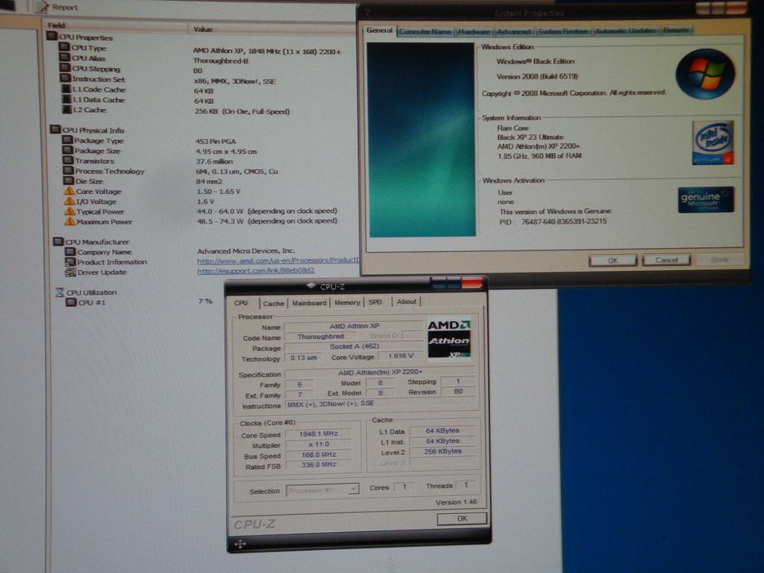Click the Bus Speed value 168.0 MHz

click(x=319, y=454)
